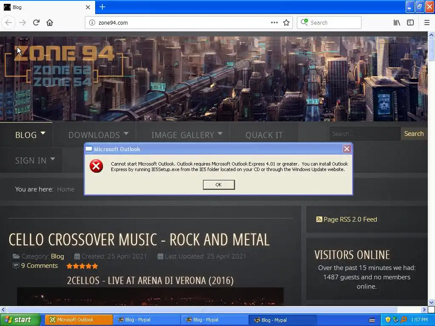This screenshot has width=435, height=326.
Task: Click the five-star rating icons
Action: coord(82,266)
